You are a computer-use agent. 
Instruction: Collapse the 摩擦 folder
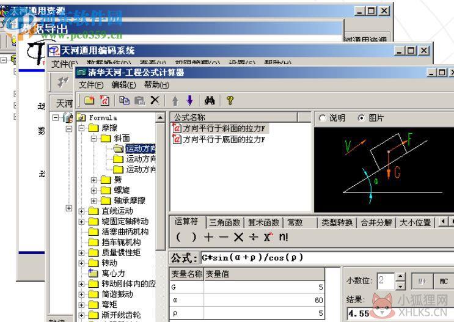pos(81,128)
